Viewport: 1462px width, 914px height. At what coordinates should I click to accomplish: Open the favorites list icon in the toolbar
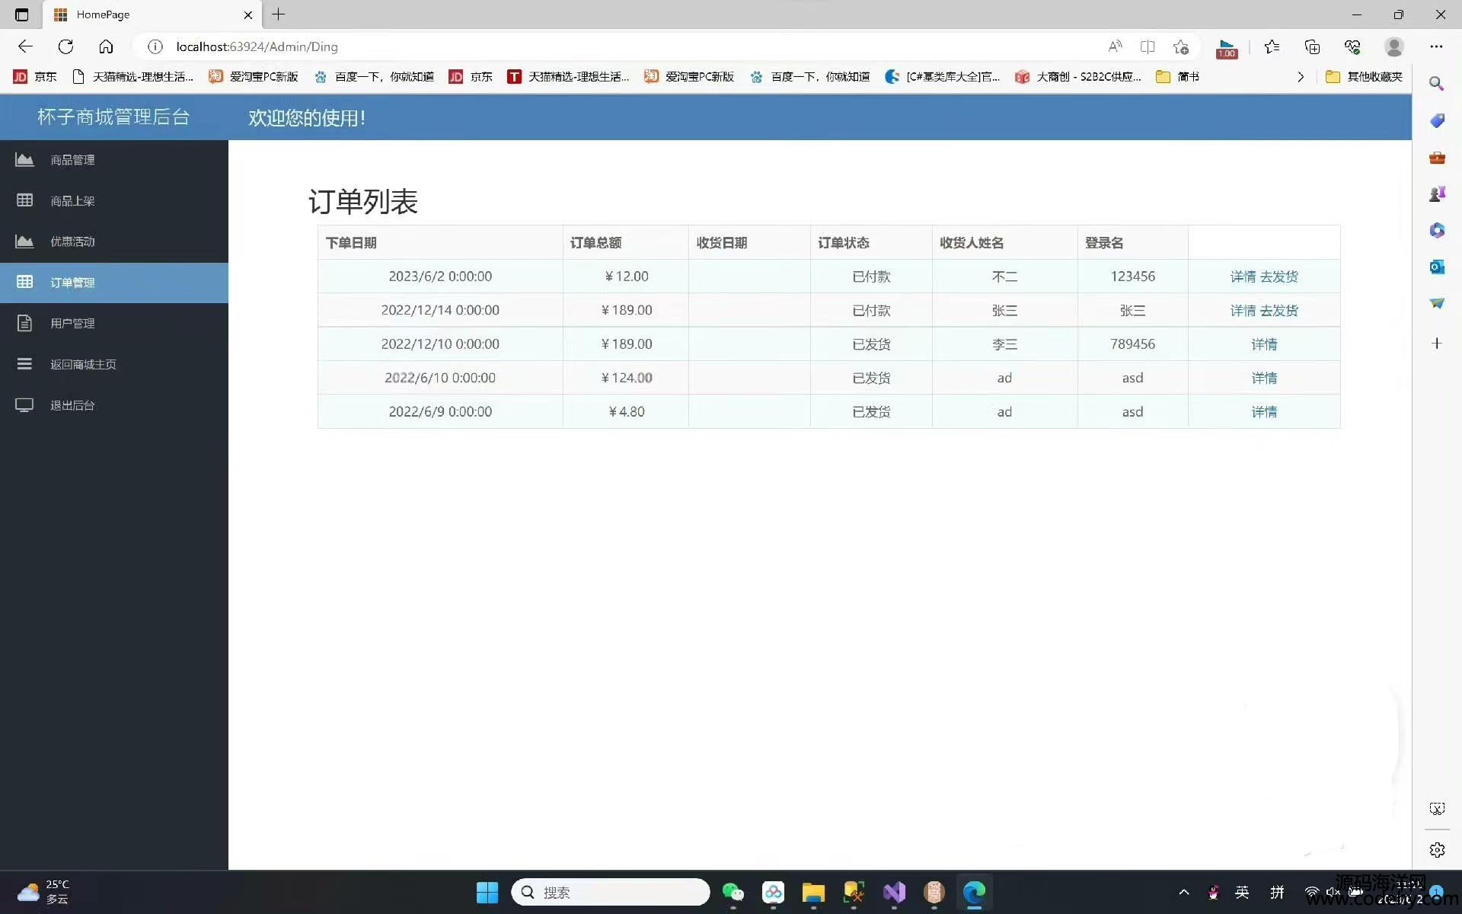click(x=1272, y=46)
